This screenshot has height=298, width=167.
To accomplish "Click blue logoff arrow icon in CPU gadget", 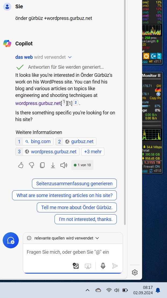I will 153,56.
